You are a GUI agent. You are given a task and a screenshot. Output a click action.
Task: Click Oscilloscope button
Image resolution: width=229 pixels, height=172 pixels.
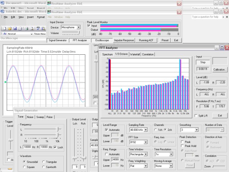[x=102, y=40]
